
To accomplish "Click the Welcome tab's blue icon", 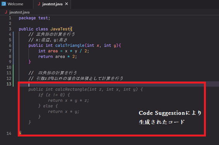I will click(4, 4).
